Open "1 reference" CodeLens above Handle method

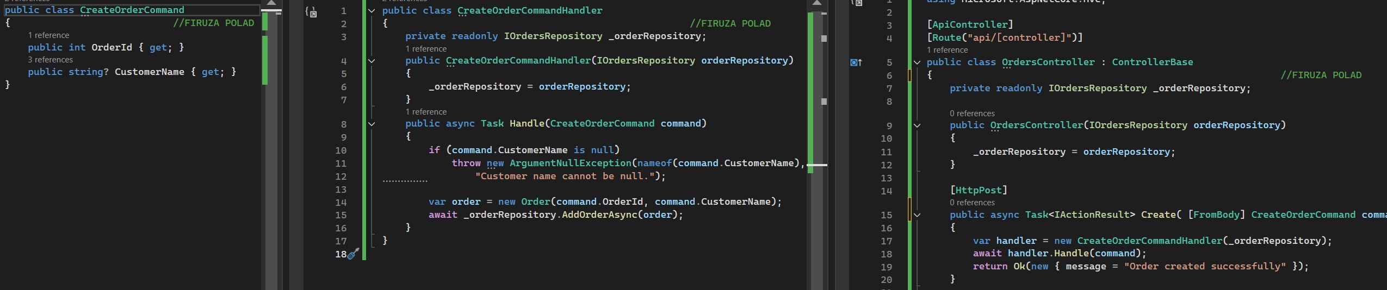coord(426,112)
